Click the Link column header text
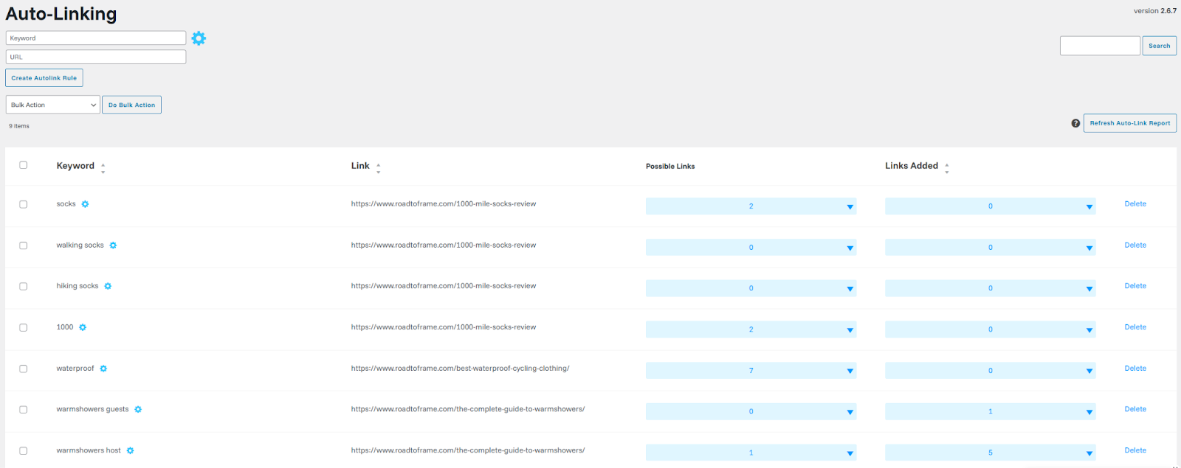This screenshot has height=468, width=1181. pyautogui.click(x=360, y=166)
